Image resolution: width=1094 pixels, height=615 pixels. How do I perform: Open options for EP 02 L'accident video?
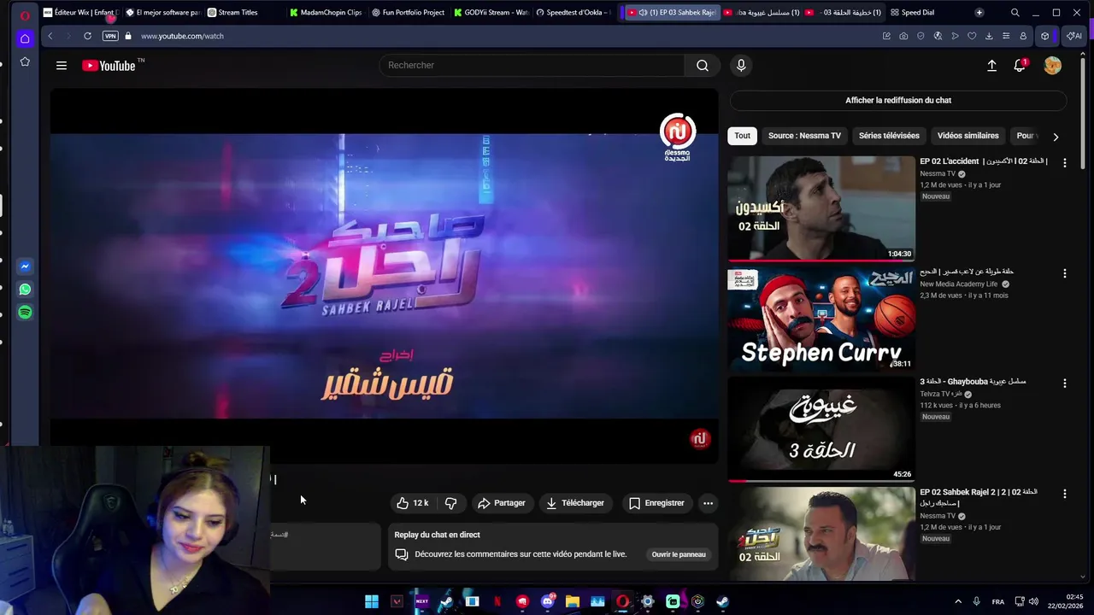pos(1064,162)
